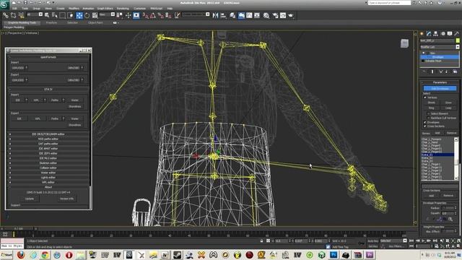Toggle the Vertices checkbox in Select group
The height and width of the screenshot is (260, 462).
pos(425,97)
